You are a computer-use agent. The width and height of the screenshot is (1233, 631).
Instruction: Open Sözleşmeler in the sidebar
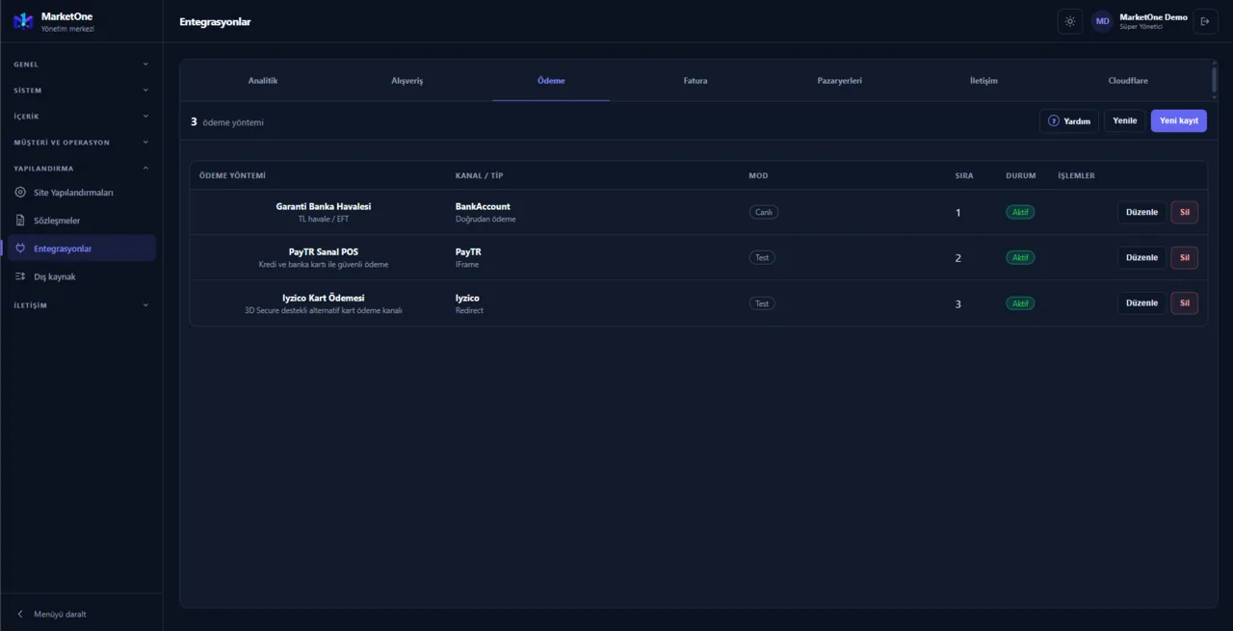click(81, 221)
